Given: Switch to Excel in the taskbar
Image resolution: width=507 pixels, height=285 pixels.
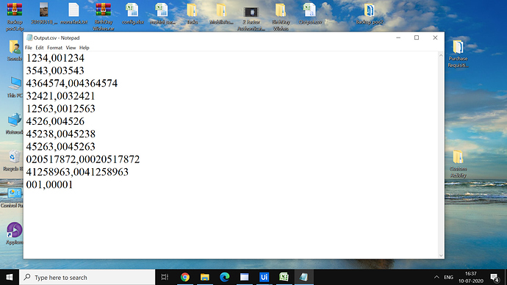Looking at the screenshot, I should click(x=284, y=277).
